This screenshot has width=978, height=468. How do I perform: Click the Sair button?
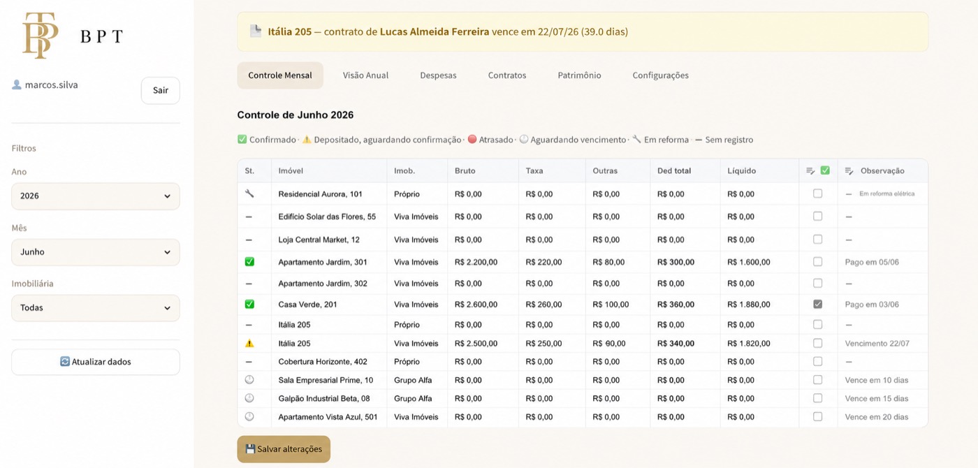(161, 90)
